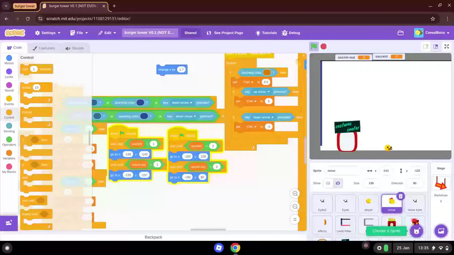Image resolution: width=454 pixels, height=255 pixels.
Task: Open the YVel dropdown set to -3
Action: point(251,126)
